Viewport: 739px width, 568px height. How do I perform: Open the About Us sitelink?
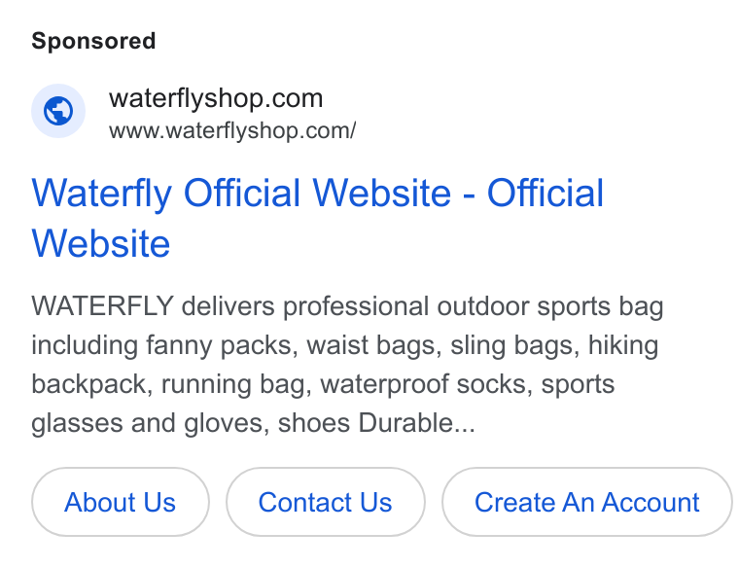(121, 502)
